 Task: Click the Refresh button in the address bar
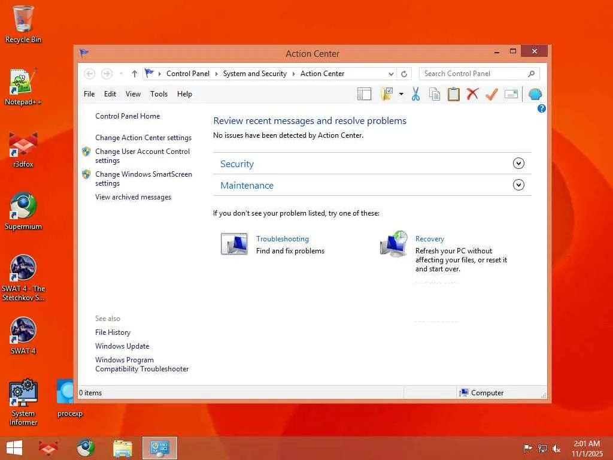click(x=404, y=74)
